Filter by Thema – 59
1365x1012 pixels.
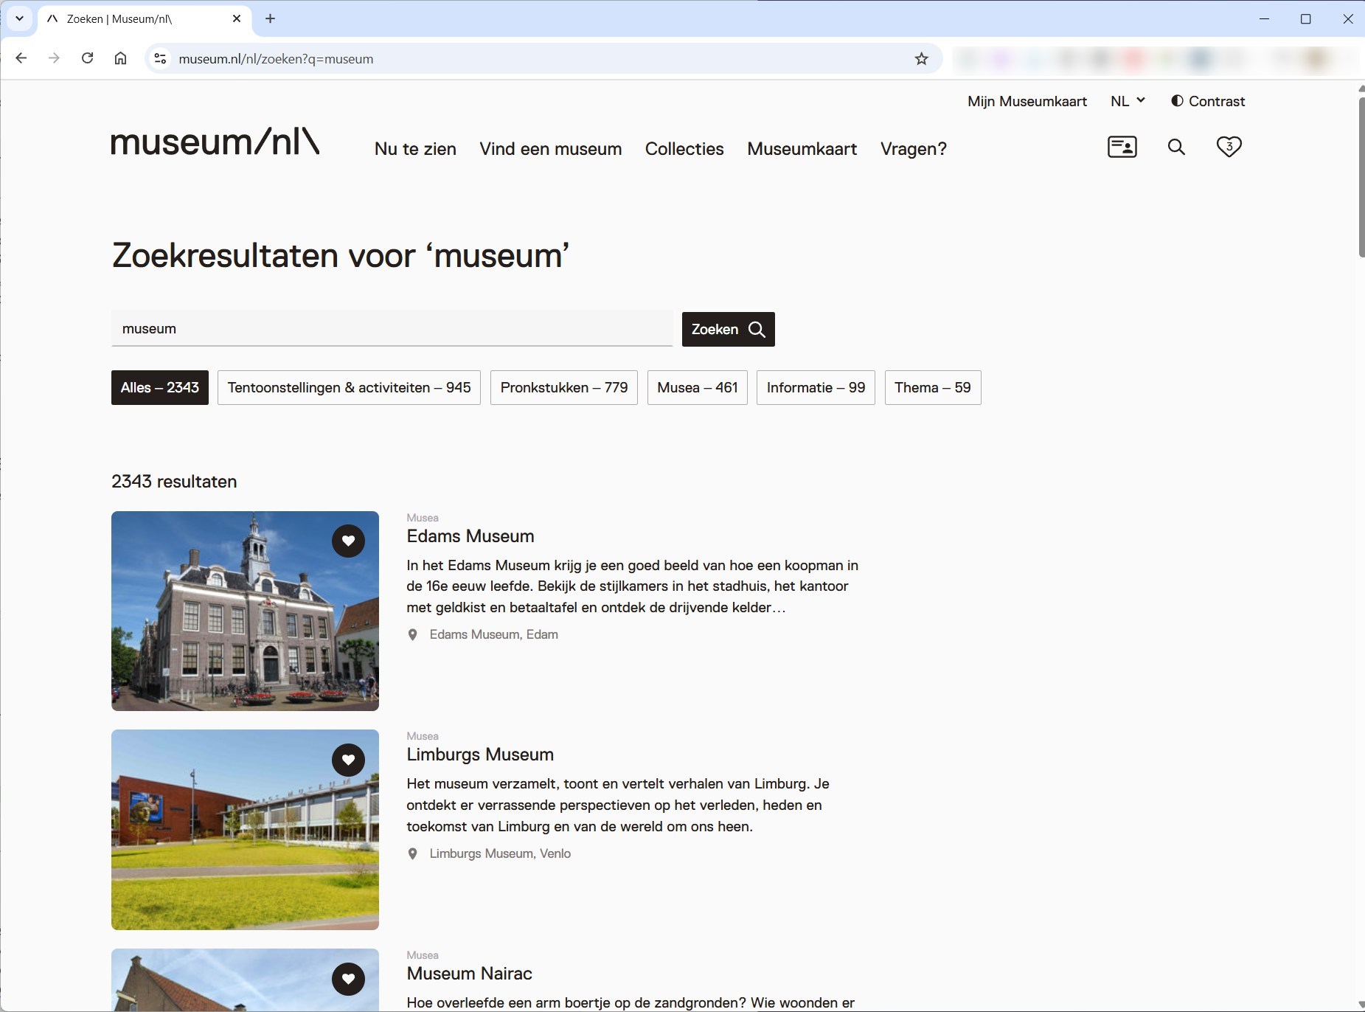tap(933, 387)
